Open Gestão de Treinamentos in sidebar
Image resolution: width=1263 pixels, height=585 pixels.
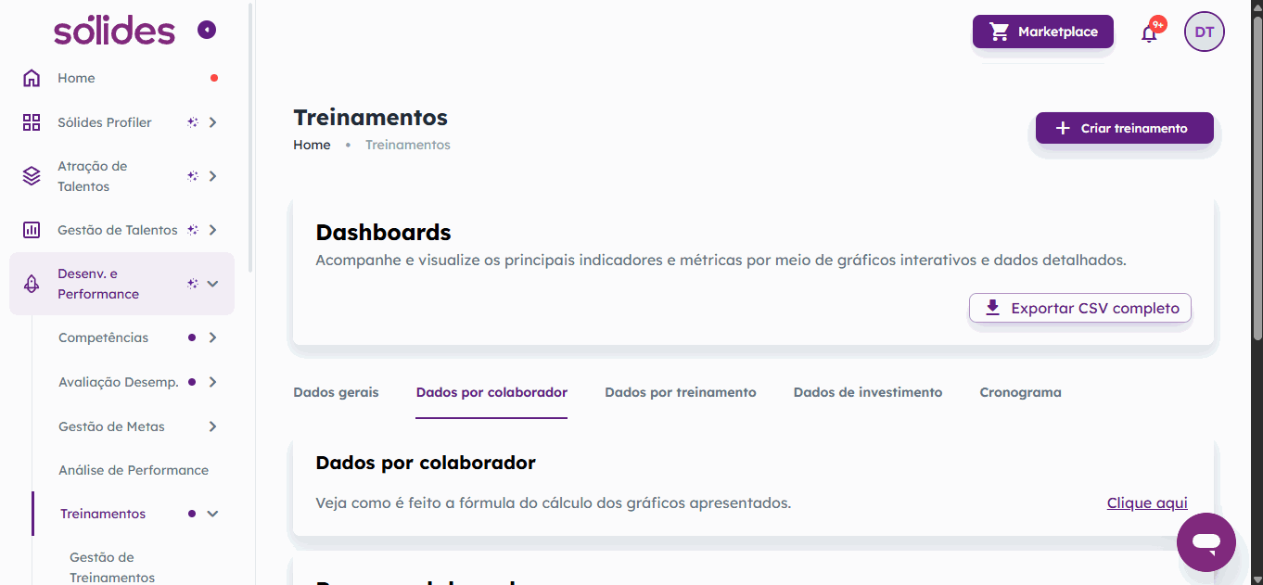[x=112, y=567]
